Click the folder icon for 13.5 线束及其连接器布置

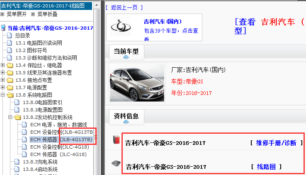tap(10, 73)
